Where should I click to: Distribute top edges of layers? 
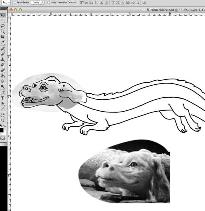[113, 3]
